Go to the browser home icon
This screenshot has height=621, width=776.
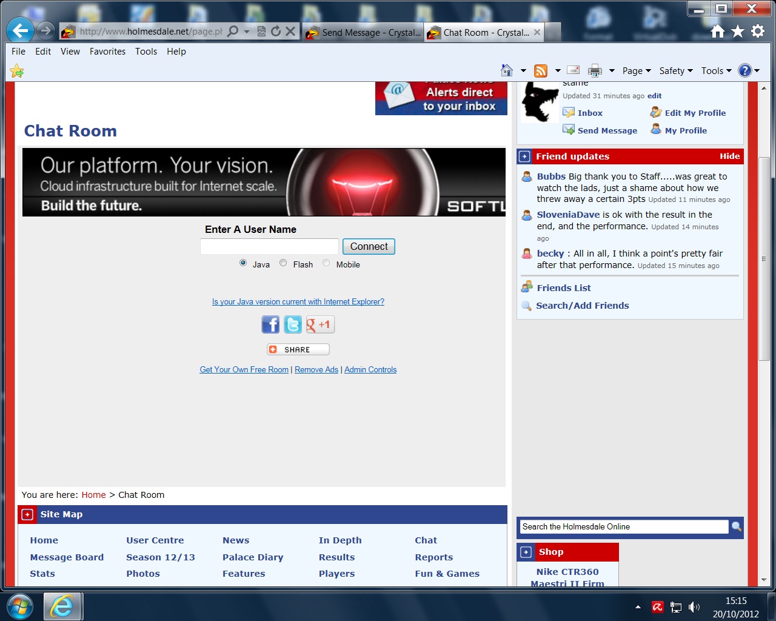tap(718, 32)
